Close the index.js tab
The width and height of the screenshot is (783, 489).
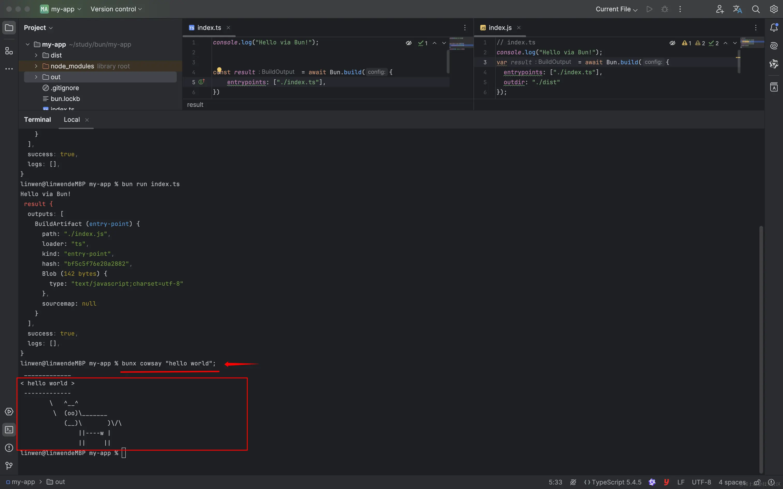(519, 28)
